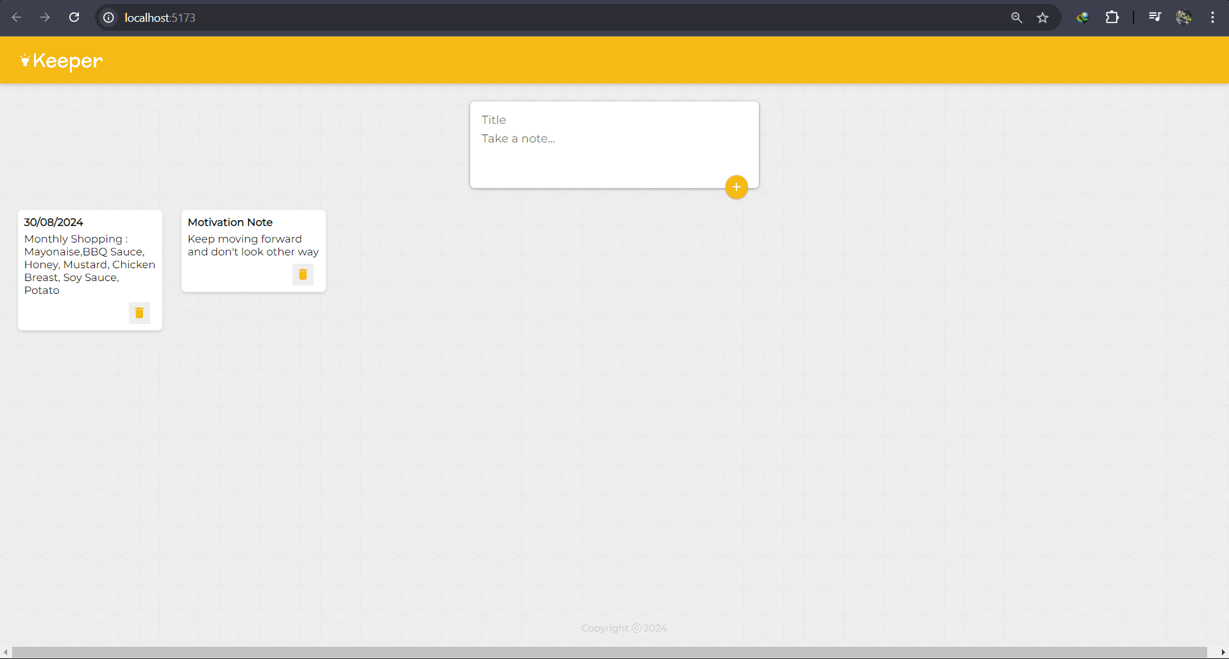The height and width of the screenshot is (659, 1229).
Task: Go back to the previous page
Action: click(x=17, y=17)
